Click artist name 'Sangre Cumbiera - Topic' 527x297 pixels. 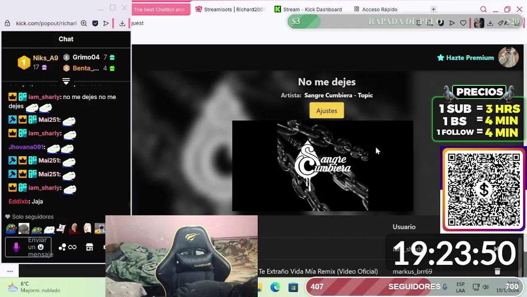339,95
